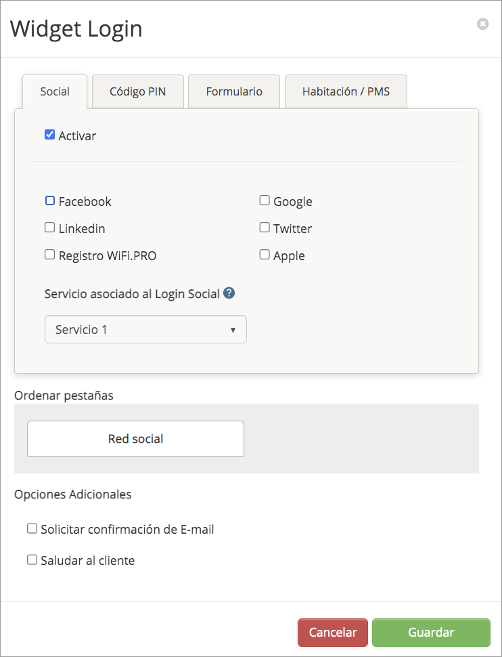
Task: Uncheck the Activar checkbox
Action: [x=49, y=135]
